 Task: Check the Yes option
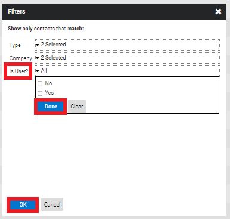pos(40,93)
